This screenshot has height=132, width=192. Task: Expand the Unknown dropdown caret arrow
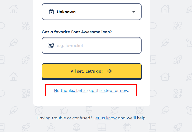click(x=133, y=12)
